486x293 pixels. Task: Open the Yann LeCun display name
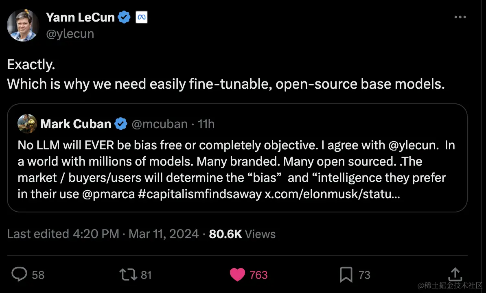pyautogui.click(x=81, y=17)
